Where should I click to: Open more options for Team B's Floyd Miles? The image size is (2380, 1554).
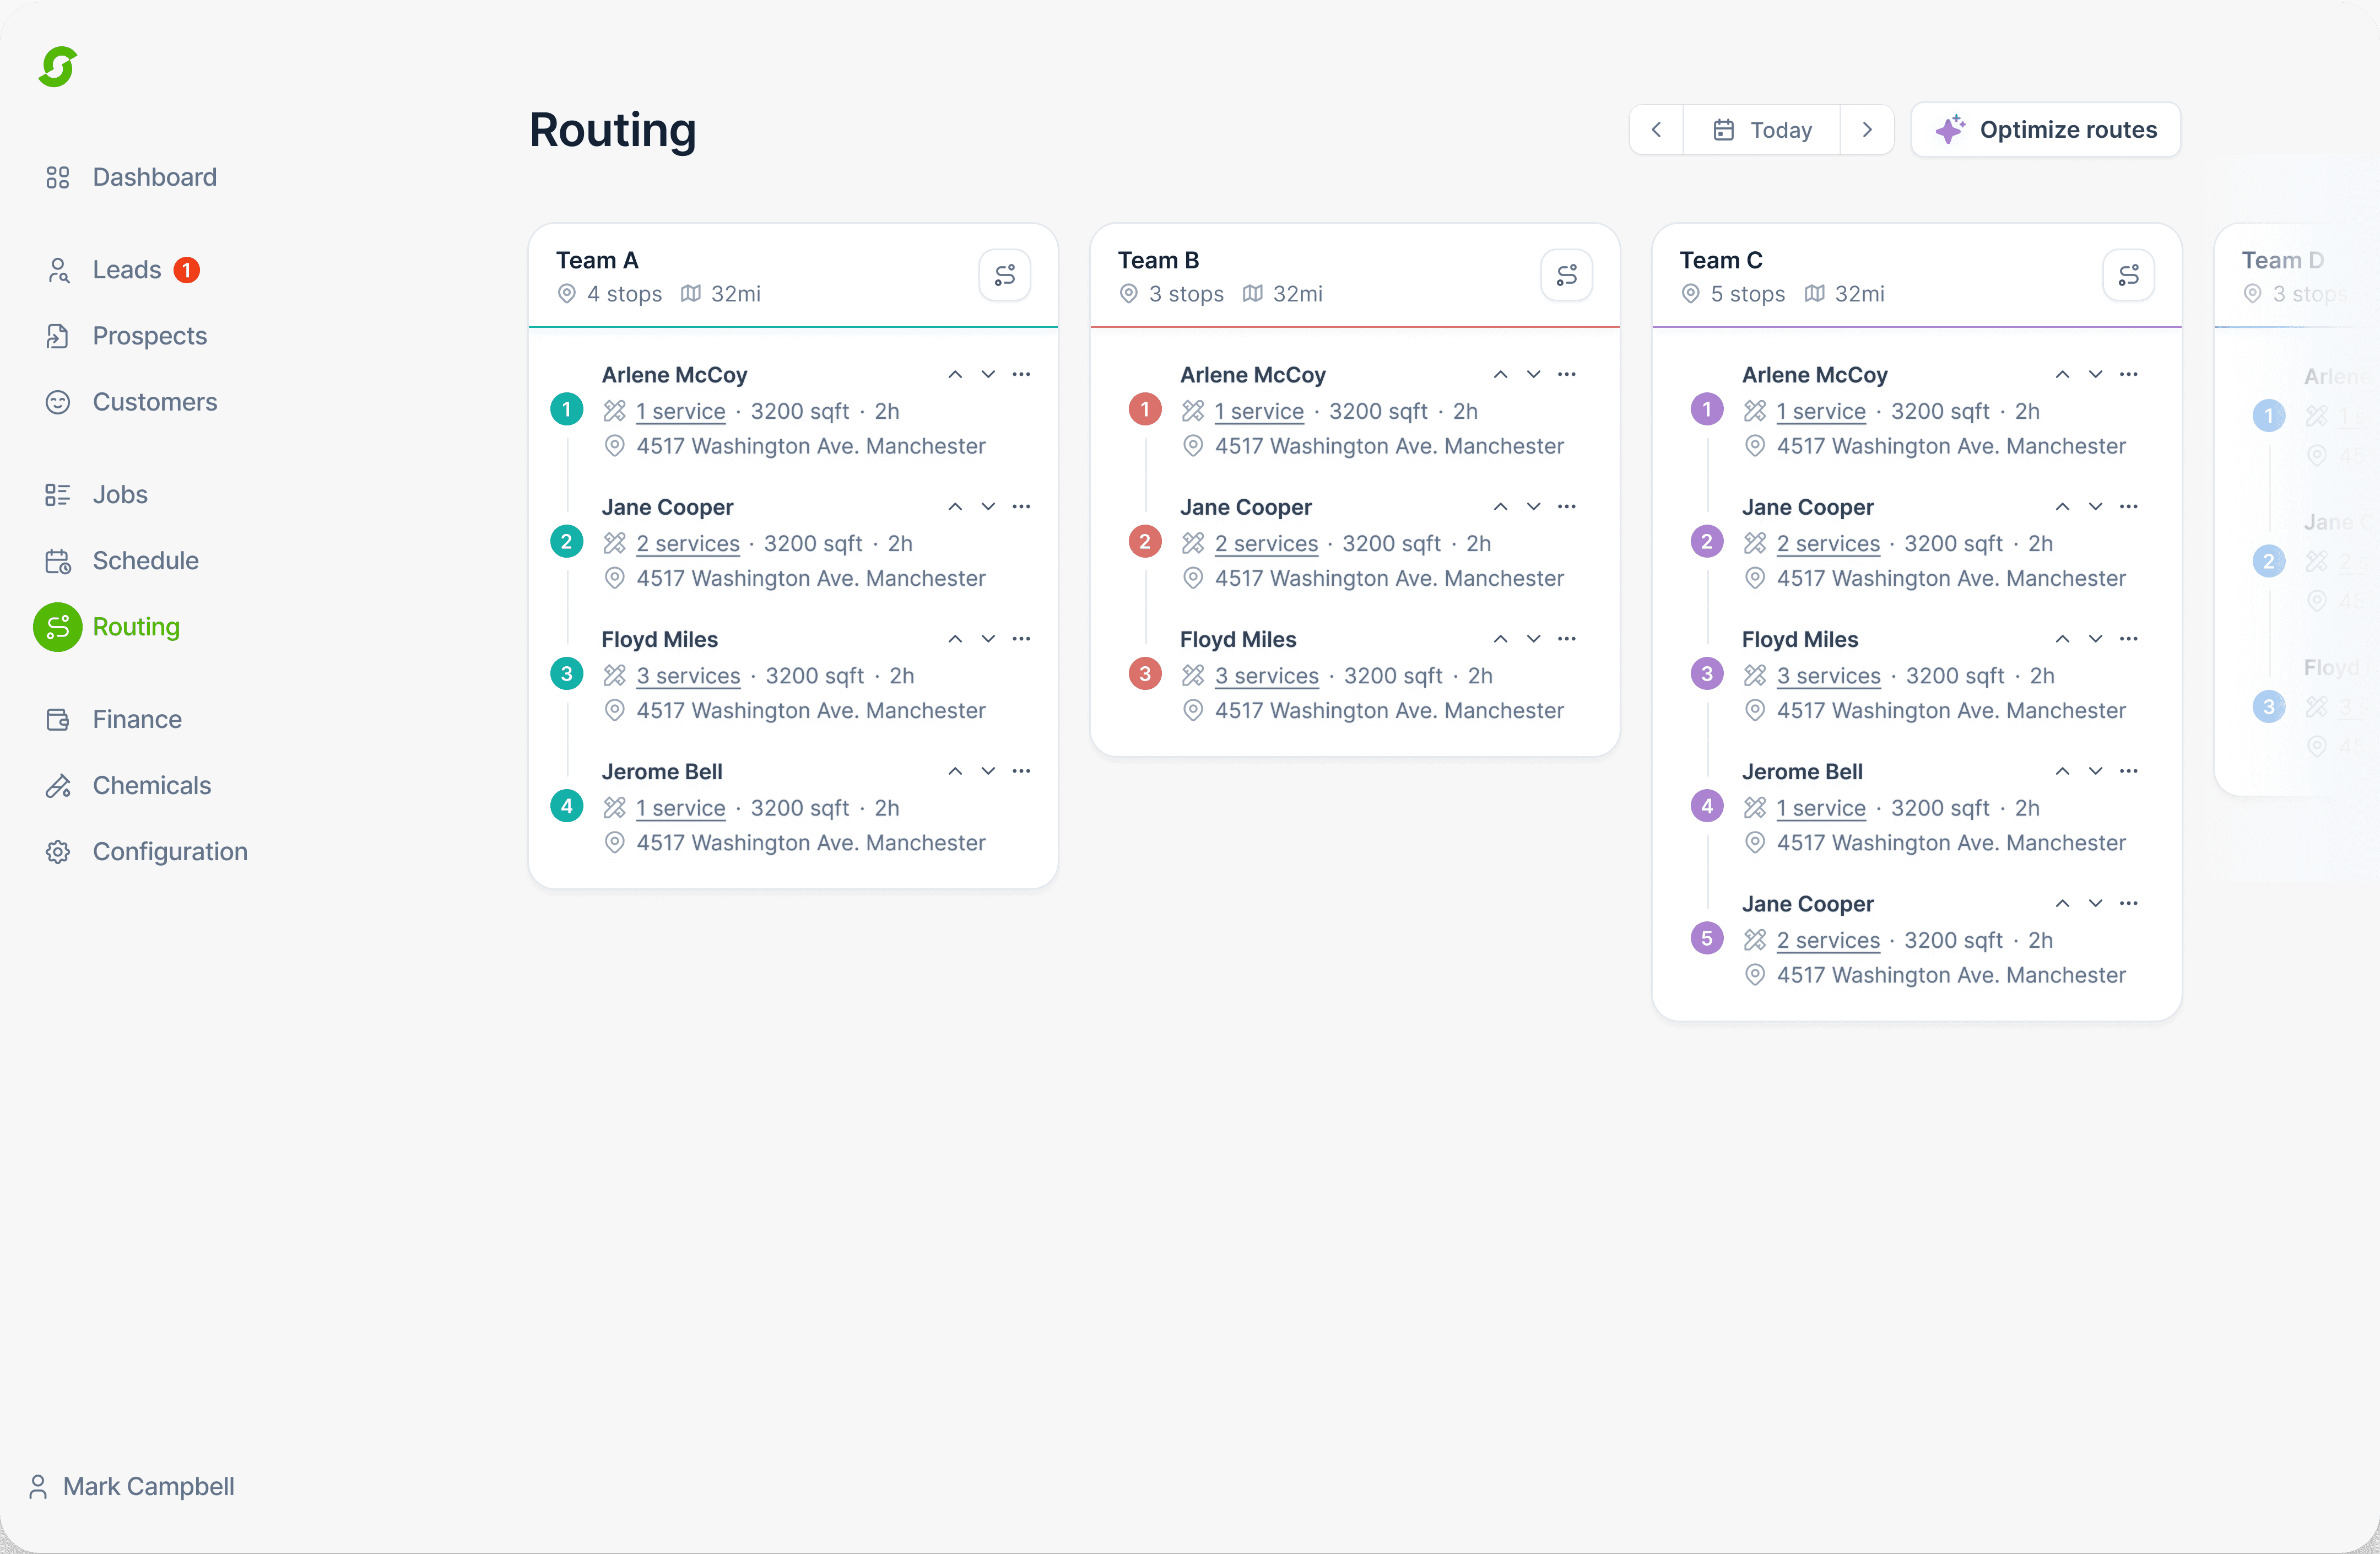coord(1566,639)
